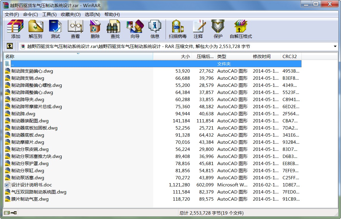Open the Tools (工具) menu
This screenshot has height=219, width=341.
(49, 15)
